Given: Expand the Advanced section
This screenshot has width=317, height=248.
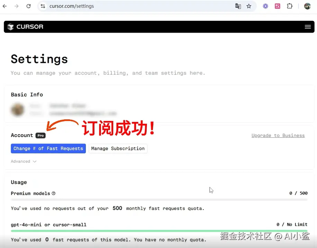Looking at the screenshot, I should click(x=24, y=161).
